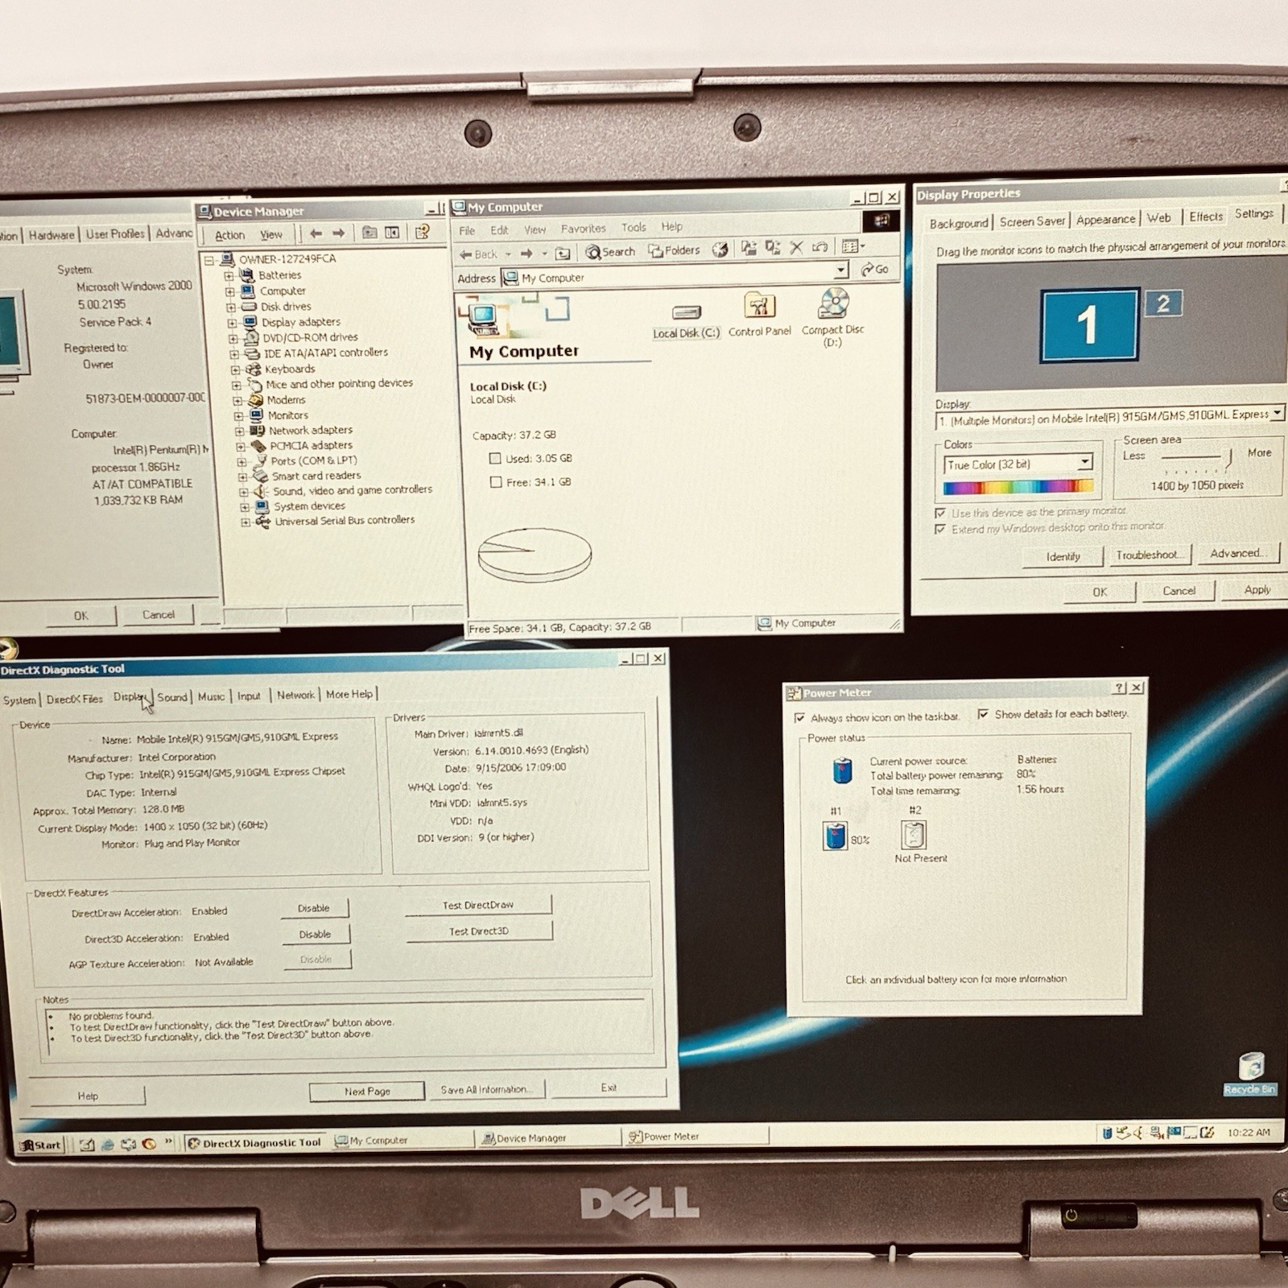The width and height of the screenshot is (1288, 1288).
Task: Go Back in My Computer toolbar
Action: [479, 254]
